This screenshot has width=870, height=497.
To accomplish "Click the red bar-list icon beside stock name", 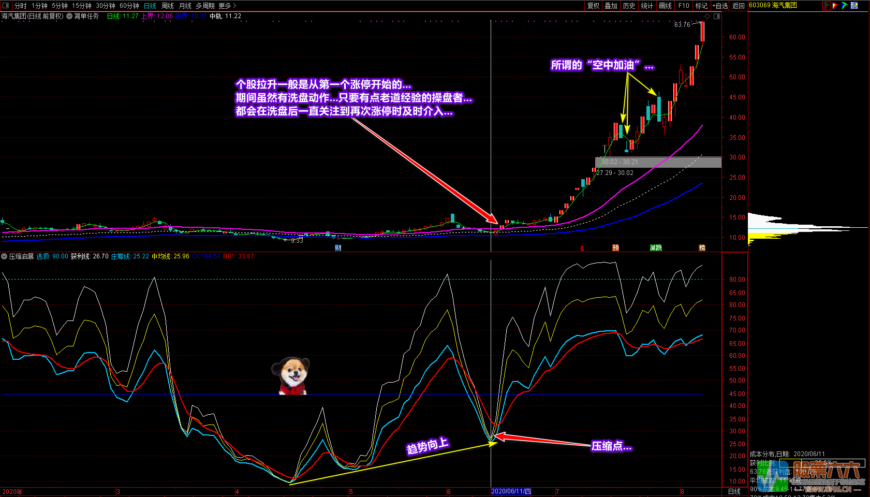I will pos(827,6).
